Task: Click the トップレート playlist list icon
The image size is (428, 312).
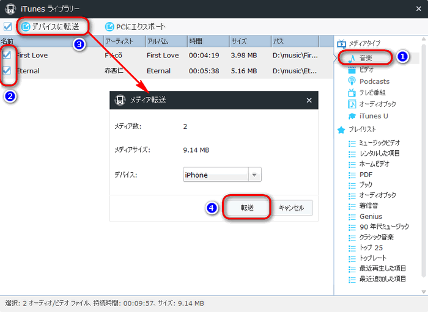Action: tap(352, 258)
